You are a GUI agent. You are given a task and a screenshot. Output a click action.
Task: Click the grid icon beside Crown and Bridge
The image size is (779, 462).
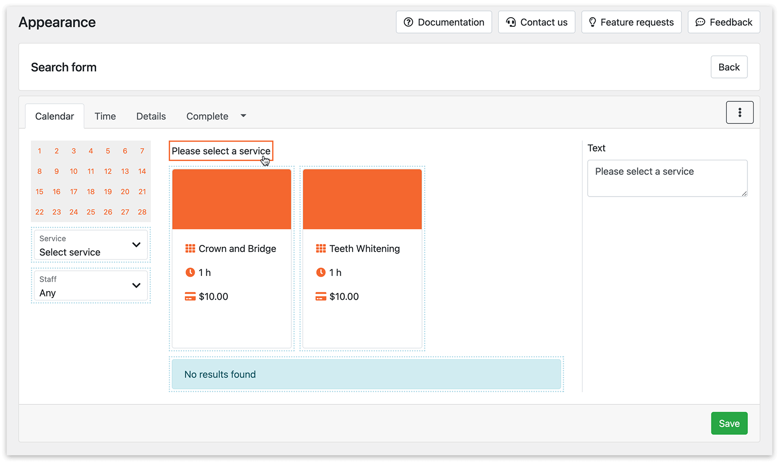click(190, 248)
